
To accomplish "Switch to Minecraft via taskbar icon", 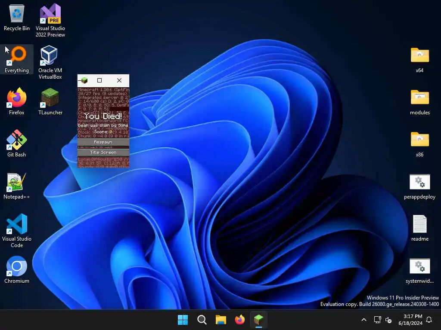I will tap(258, 320).
